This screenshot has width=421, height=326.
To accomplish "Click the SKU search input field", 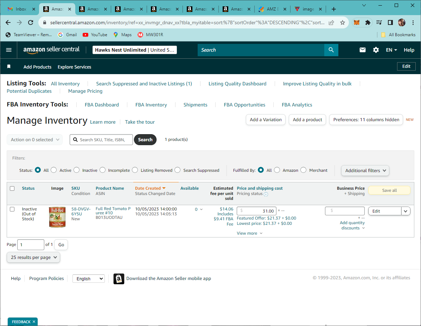I will point(101,140).
